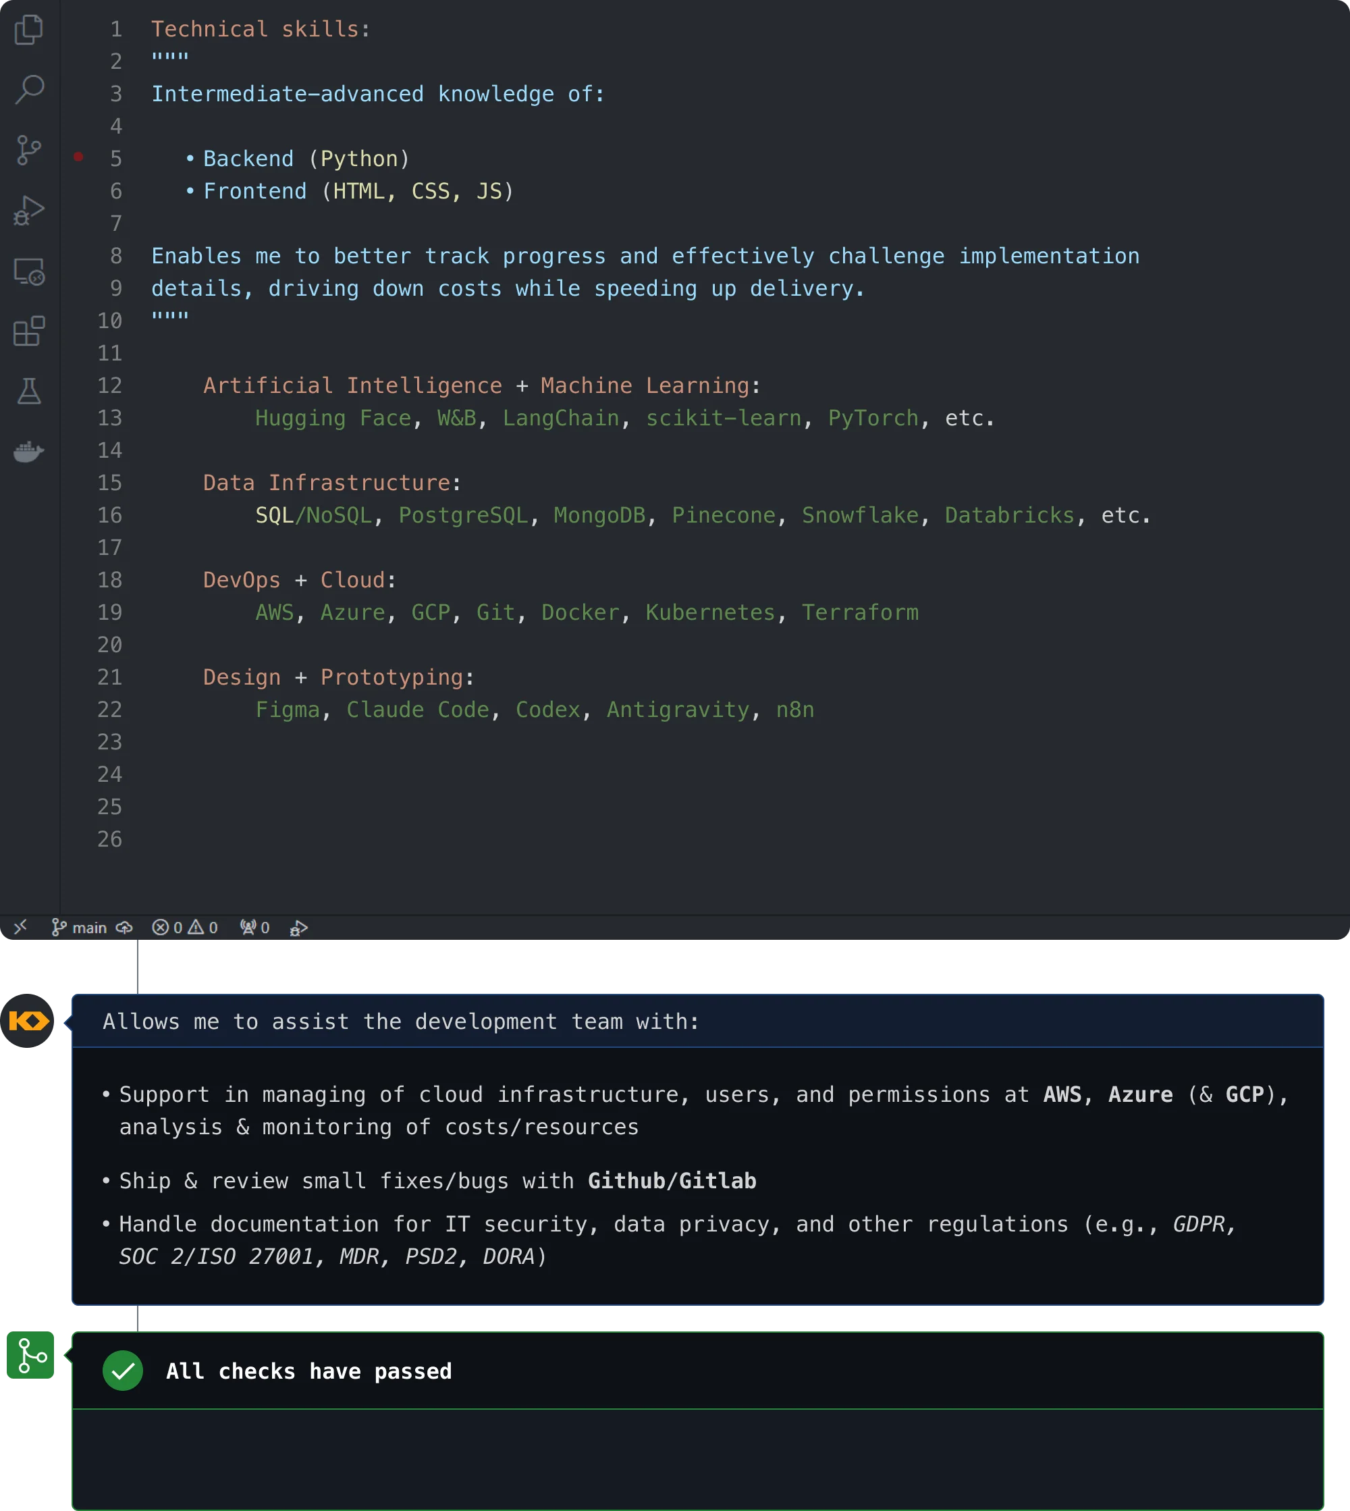Publish changes via the cloud sync icon

point(123,927)
